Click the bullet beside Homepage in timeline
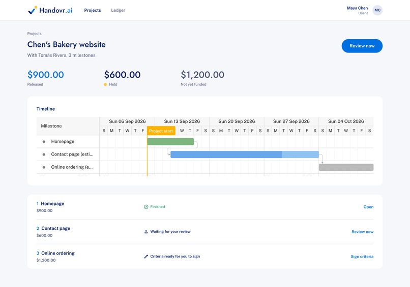The height and width of the screenshot is (287, 410). pos(44,142)
